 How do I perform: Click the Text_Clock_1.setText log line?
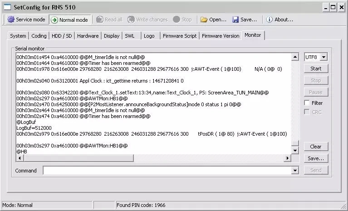[143, 93]
